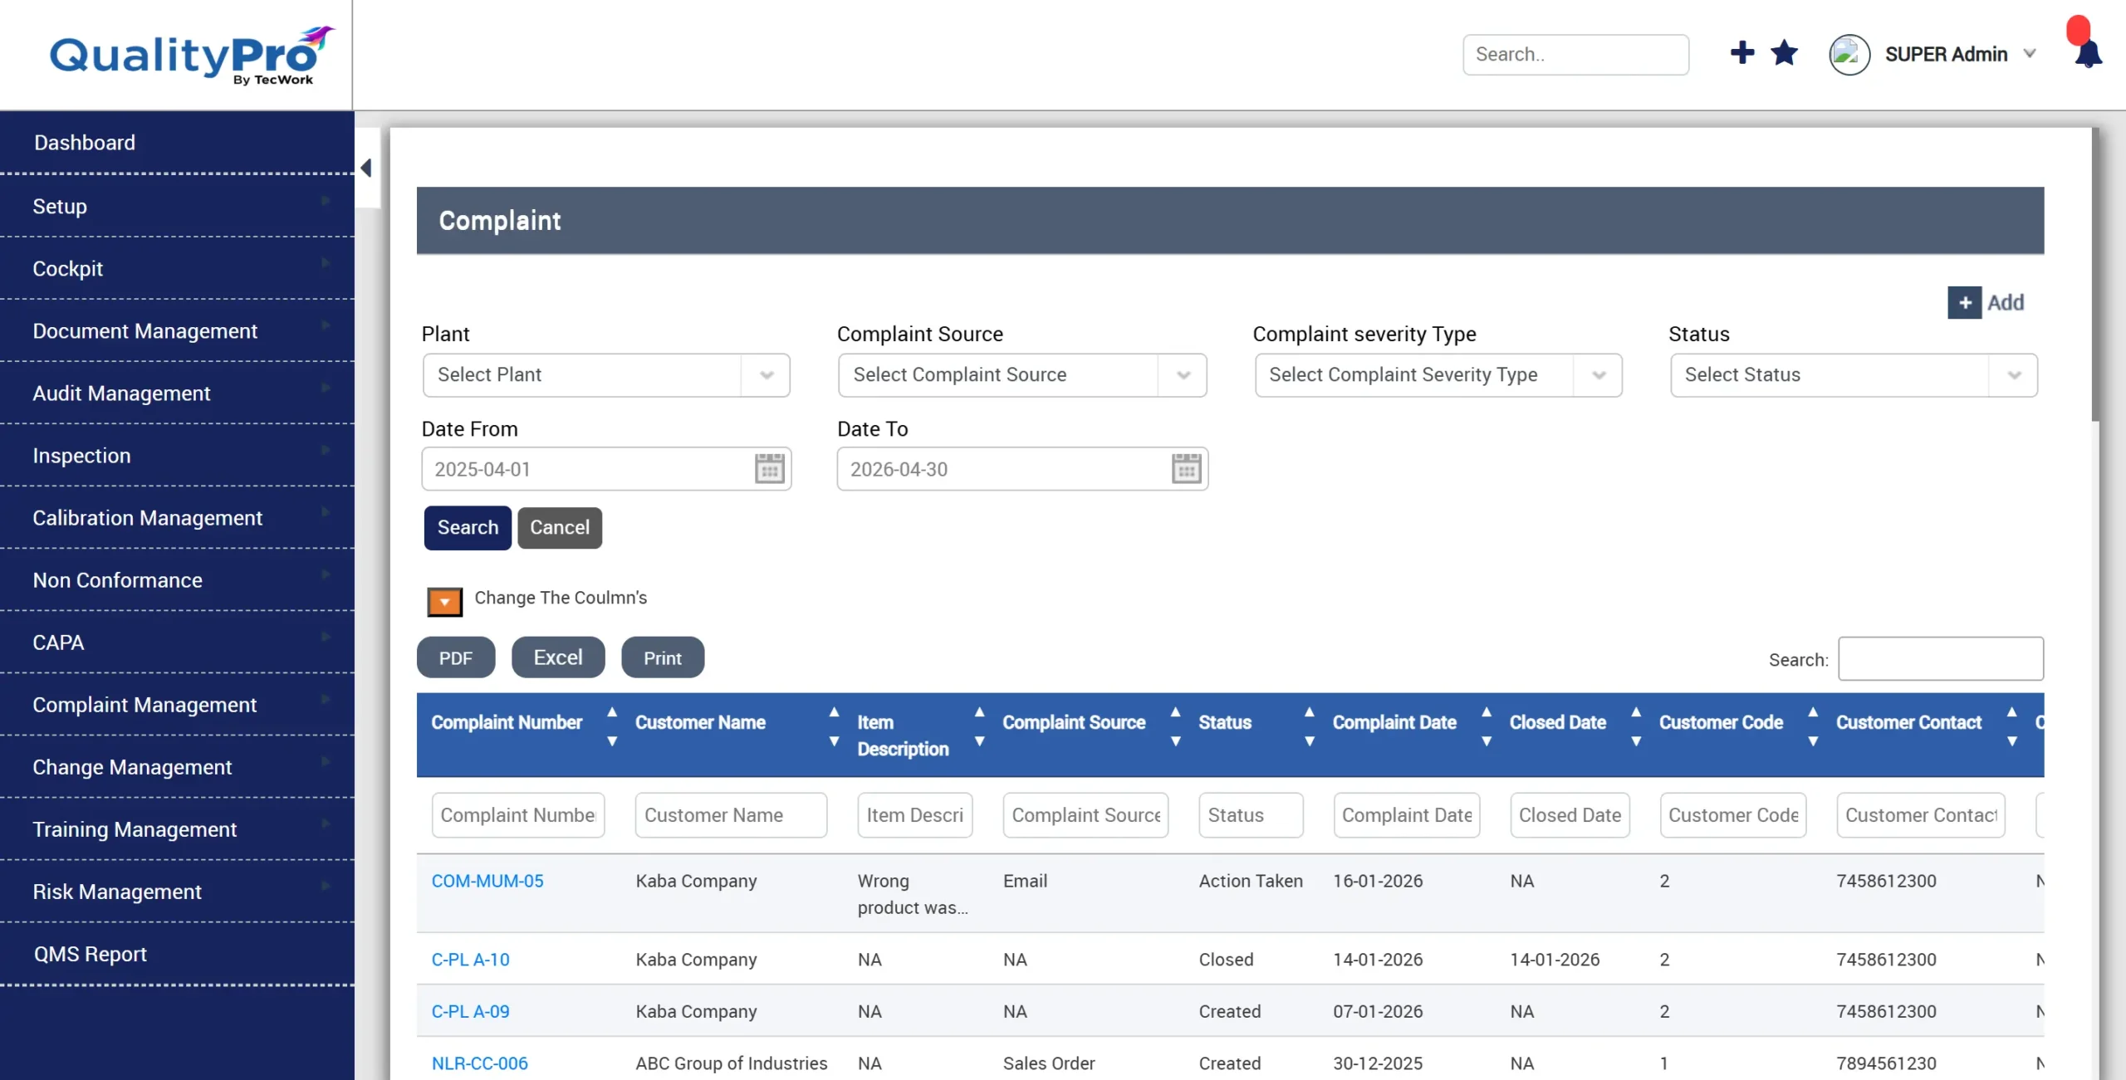Click the page vertical scrollbar
The width and height of the screenshot is (2126, 1080).
[x=2094, y=274]
